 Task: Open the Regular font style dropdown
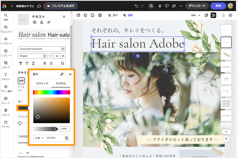coord(32,56)
